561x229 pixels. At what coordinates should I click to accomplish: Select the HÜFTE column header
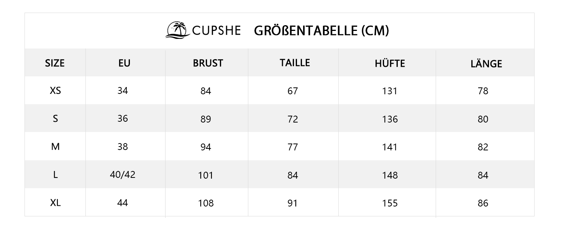(x=390, y=63)
